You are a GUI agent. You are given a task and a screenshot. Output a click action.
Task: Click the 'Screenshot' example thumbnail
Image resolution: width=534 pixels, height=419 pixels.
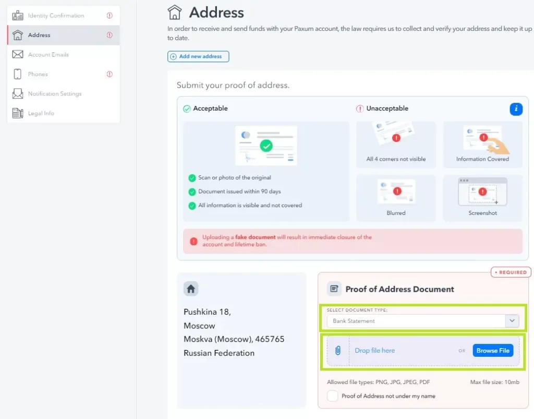(x=482, y=198)
